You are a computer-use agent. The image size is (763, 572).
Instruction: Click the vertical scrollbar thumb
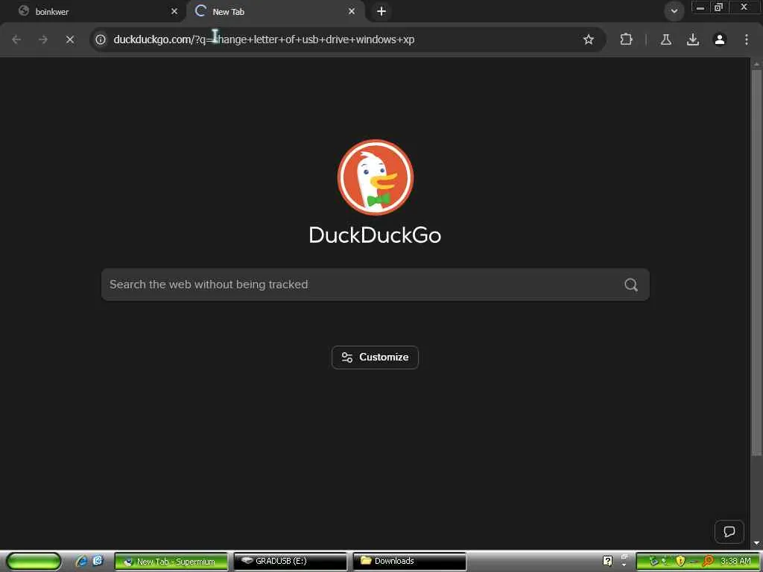tap(757, 263)
